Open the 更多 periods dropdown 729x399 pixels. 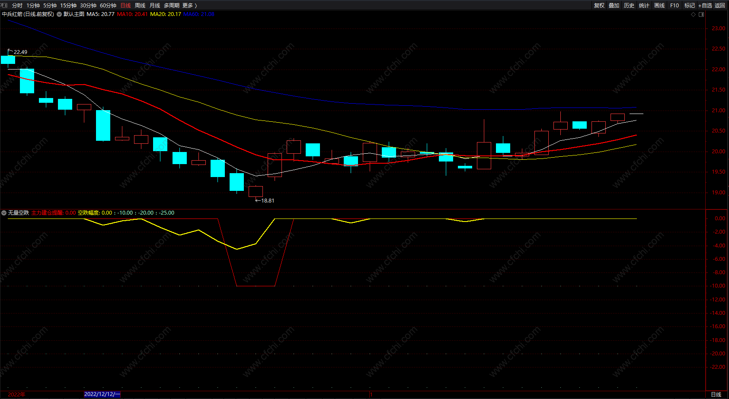click(190, 6)
